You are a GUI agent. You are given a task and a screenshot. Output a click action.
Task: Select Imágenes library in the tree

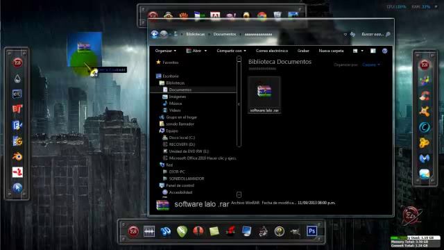pos(178,97)
